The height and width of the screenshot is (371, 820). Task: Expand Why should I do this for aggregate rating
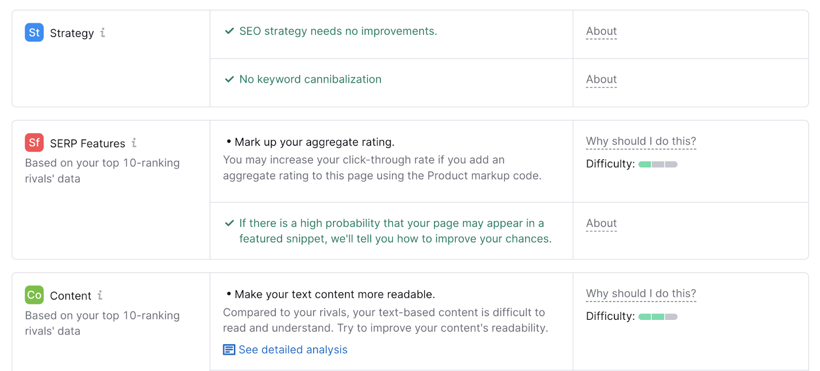641,141
